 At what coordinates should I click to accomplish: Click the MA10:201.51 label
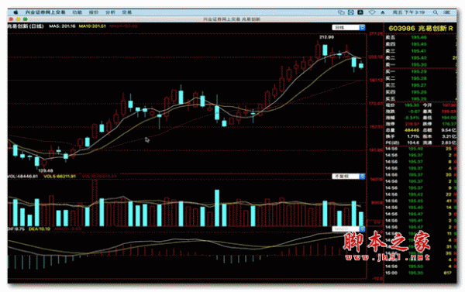click(92, 26)
